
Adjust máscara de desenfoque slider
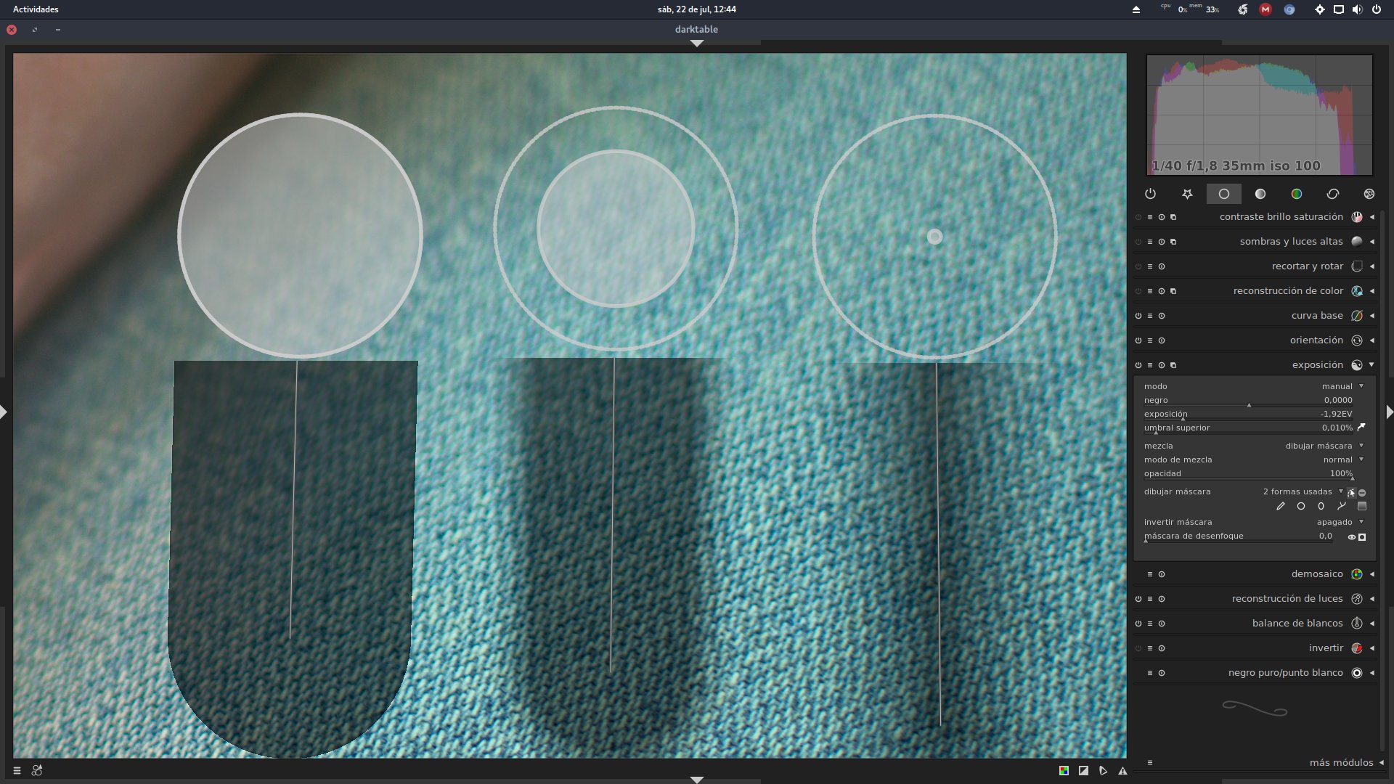coord(1239,536)
